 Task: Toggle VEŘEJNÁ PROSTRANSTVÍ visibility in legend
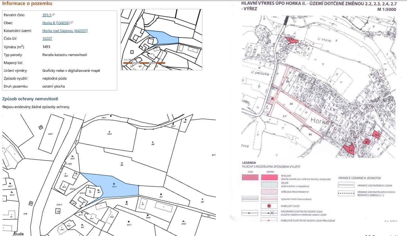pyautogui.click(x=268, y=192)
